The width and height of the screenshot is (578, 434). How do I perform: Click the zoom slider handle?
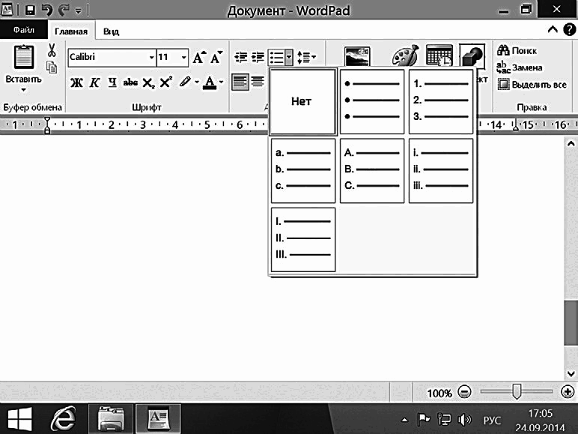517,391
